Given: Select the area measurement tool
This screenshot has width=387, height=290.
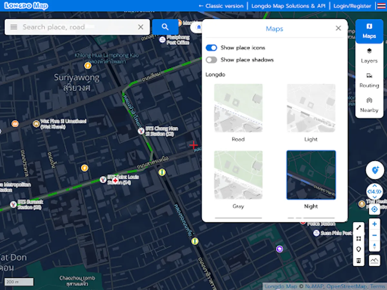Looking at the screenshot, I should click(359, 238).
